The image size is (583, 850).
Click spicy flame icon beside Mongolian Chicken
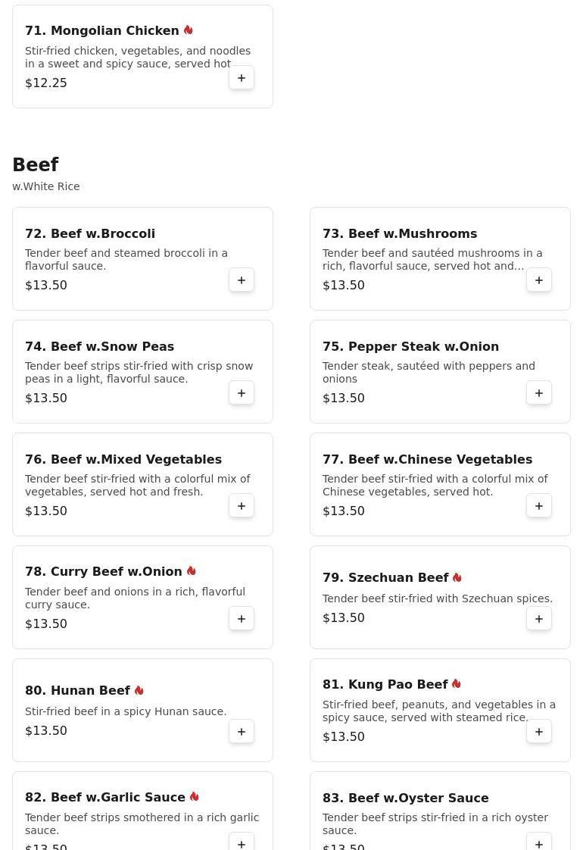(188, 30)
